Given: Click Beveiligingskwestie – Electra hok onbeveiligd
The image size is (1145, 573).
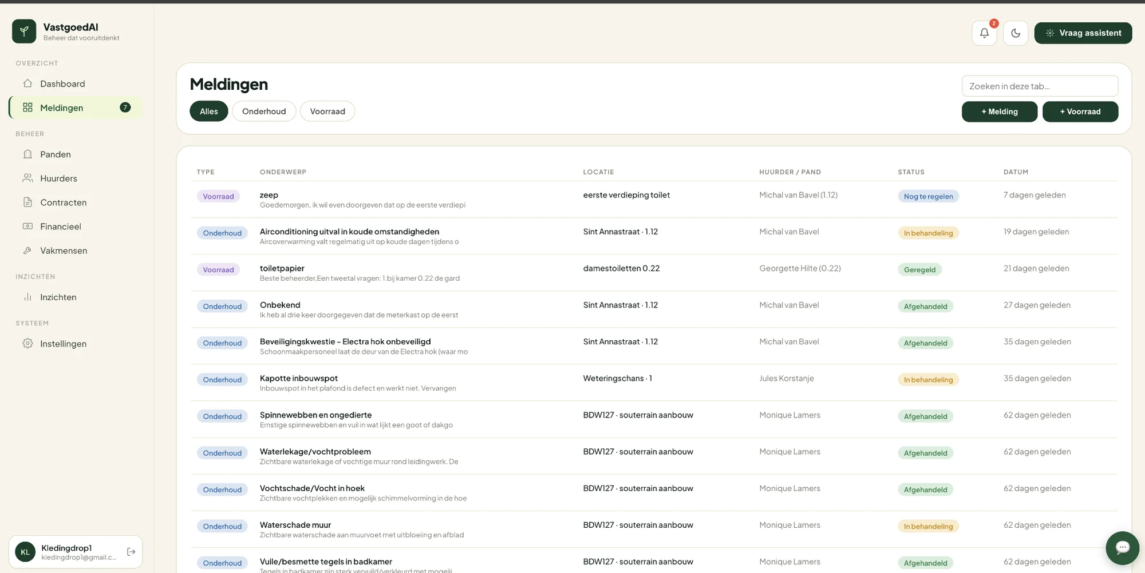Looking at the screenshot, I should click(x=345, y=341).
